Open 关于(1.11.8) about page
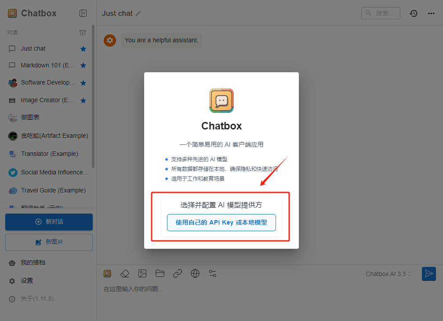The height and width of the screenshot is (321, 443). coord(47,299)
